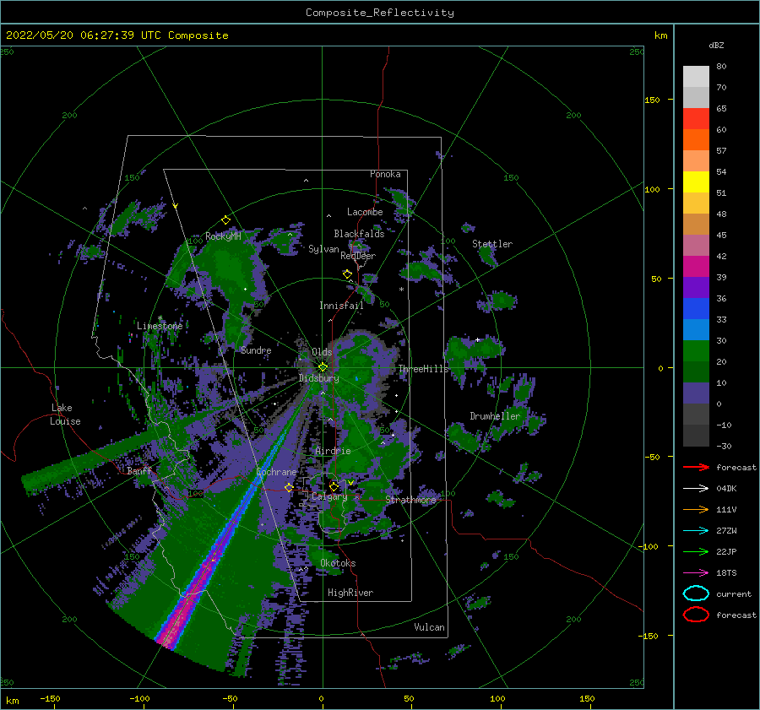Image resolution: width=760 pixels, height=710 pixels.
Task: Click the Banff label
Action: 139,470
